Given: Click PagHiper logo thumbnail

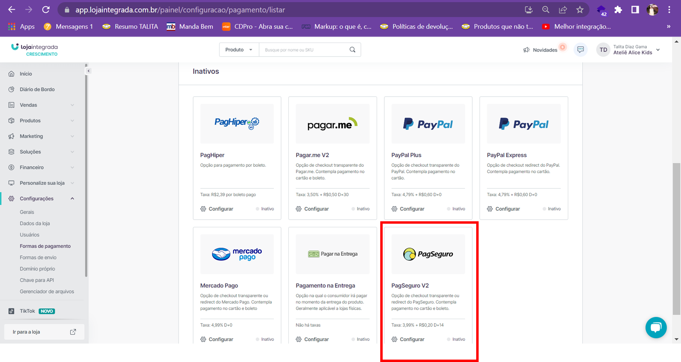Looking at the screenshot, I should coord(237,123).
